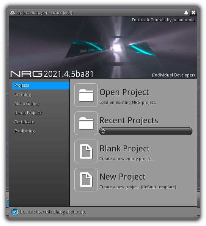Click the New Project document icon
The image size is (206, 226).
tap(86, 180)
